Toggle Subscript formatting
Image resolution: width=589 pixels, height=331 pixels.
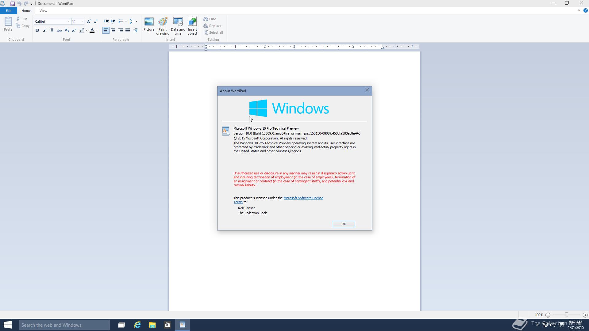click(67, 30)
